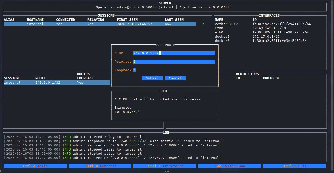Screen dimensions: 334x173
Task: Click the green flag icon in the session row
Action: click(203, 24)
